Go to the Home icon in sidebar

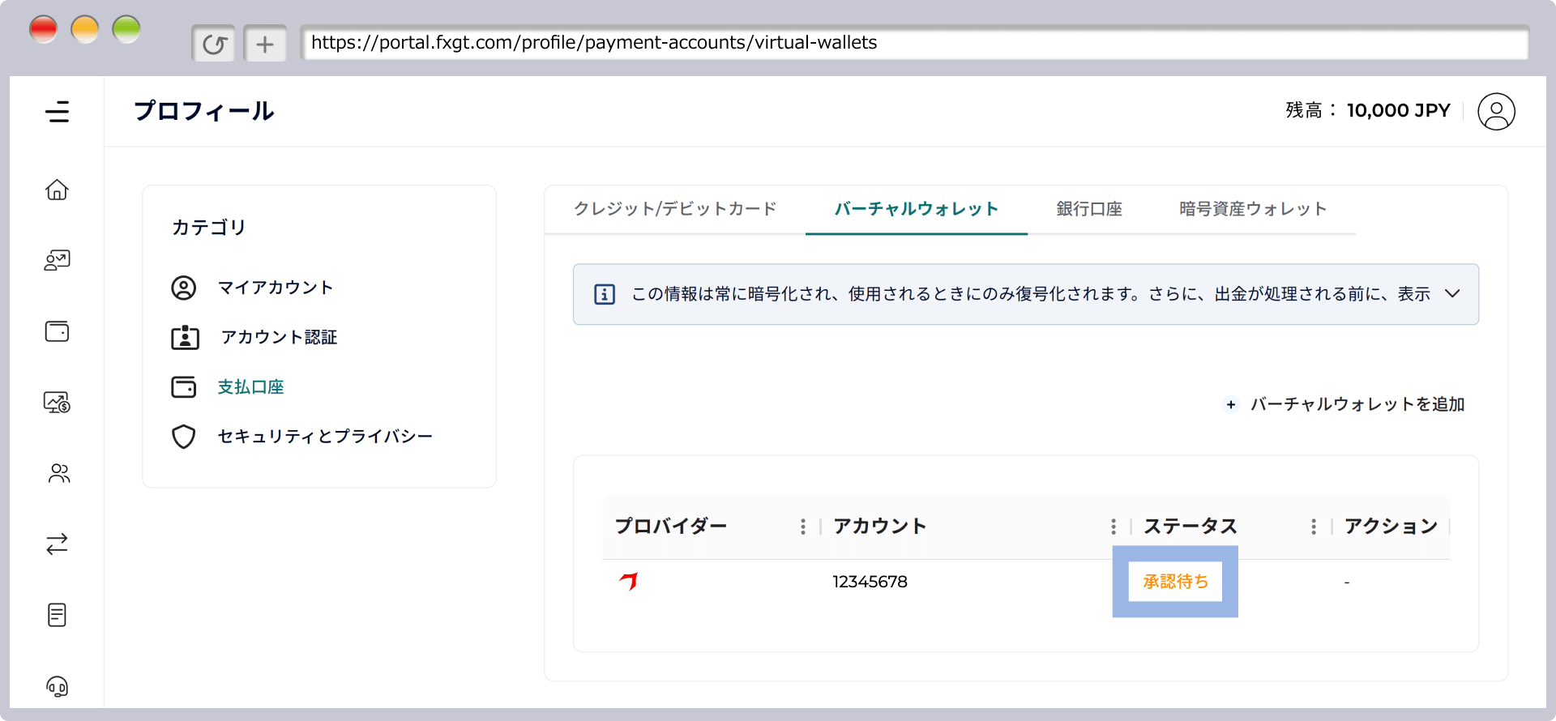(x=57, y=190)
